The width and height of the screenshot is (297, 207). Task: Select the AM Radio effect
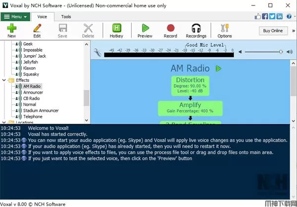(x=32, y=86)
